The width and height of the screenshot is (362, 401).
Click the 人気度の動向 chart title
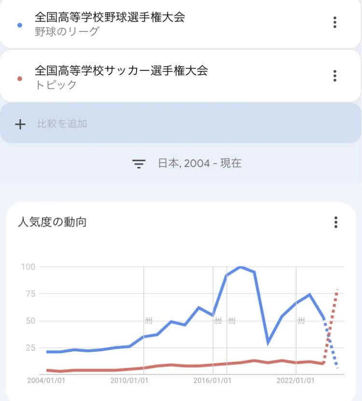[x=52, y=222]
